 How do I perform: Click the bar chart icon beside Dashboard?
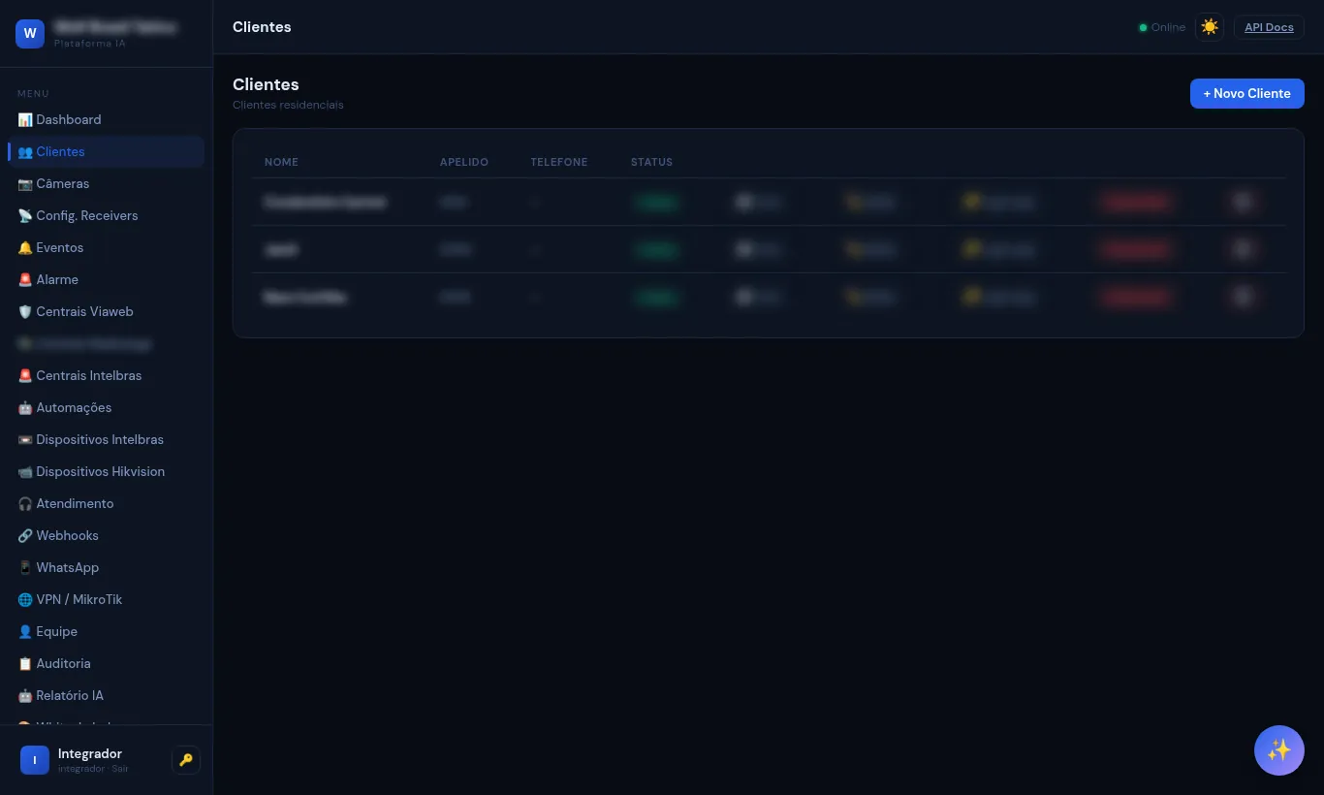pos(25,119)
